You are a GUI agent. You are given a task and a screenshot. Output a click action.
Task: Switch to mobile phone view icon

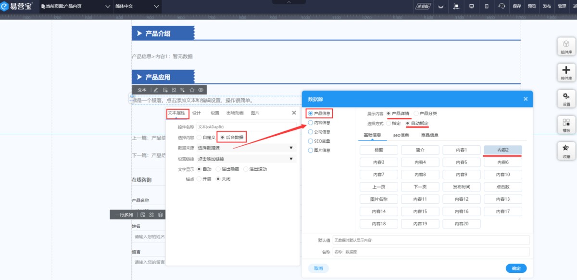pyautogui.click(x=487, y=6)
